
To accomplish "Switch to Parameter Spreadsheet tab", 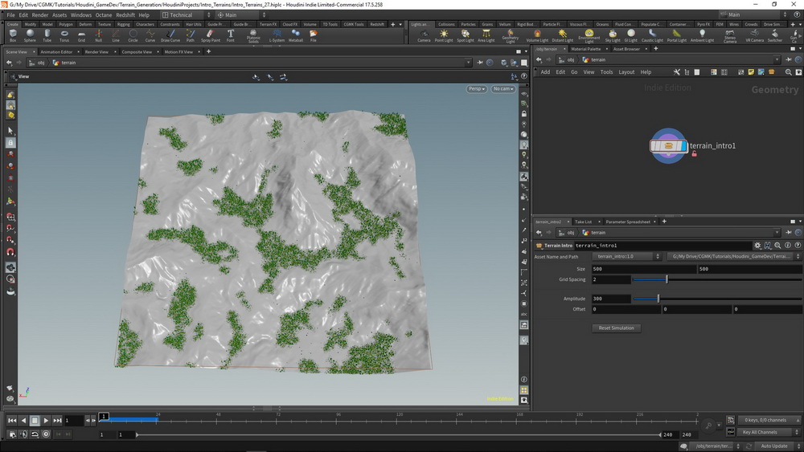I will pyautogui.click(x=628, y=222).
